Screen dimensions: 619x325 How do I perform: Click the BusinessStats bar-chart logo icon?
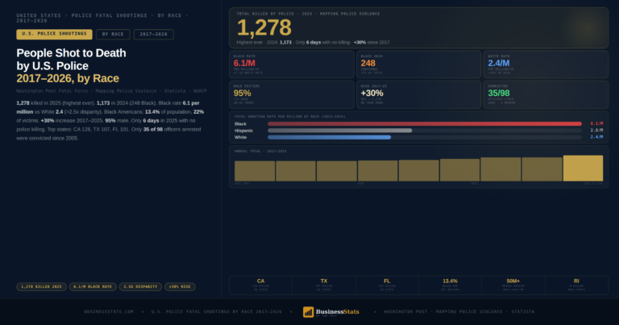[x=309, y=312]
